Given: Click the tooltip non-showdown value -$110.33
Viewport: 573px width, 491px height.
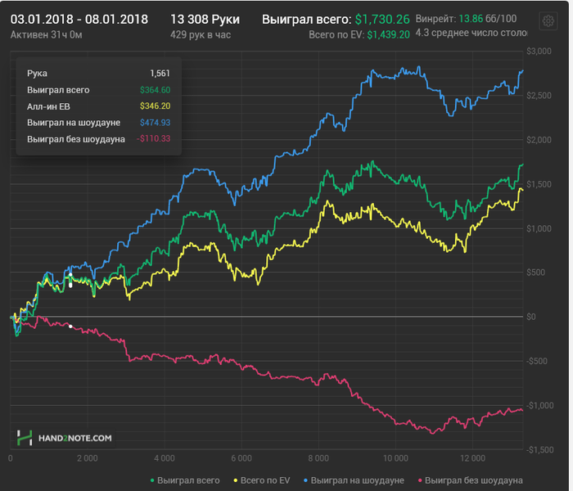Looking at the screenshot, I should coord(153,139).
